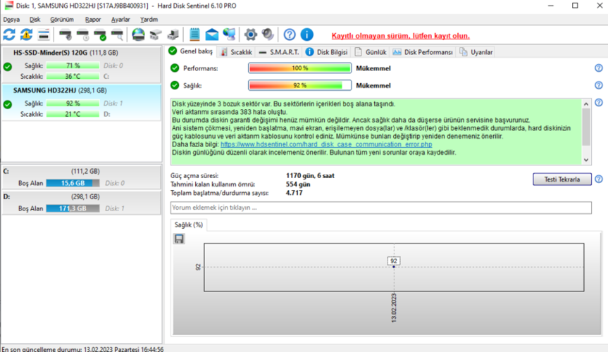Open the Yardım menu
608x352 pixels.
click(x=149, y=20)
